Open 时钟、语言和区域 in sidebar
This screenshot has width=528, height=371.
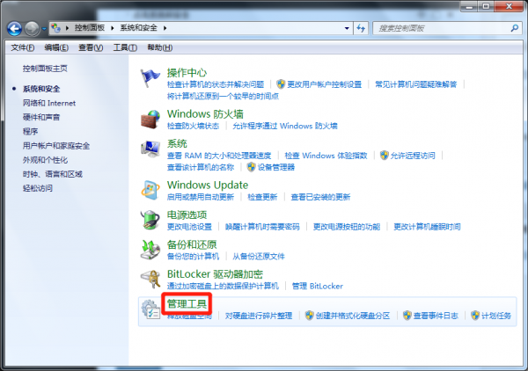[53, 174]
